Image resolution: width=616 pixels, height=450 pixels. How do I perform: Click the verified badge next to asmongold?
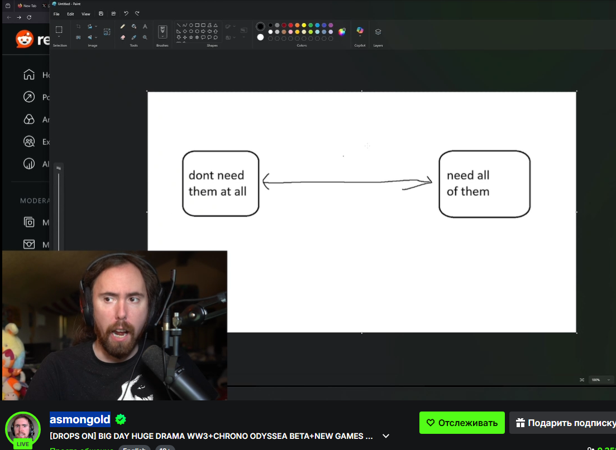121,419
